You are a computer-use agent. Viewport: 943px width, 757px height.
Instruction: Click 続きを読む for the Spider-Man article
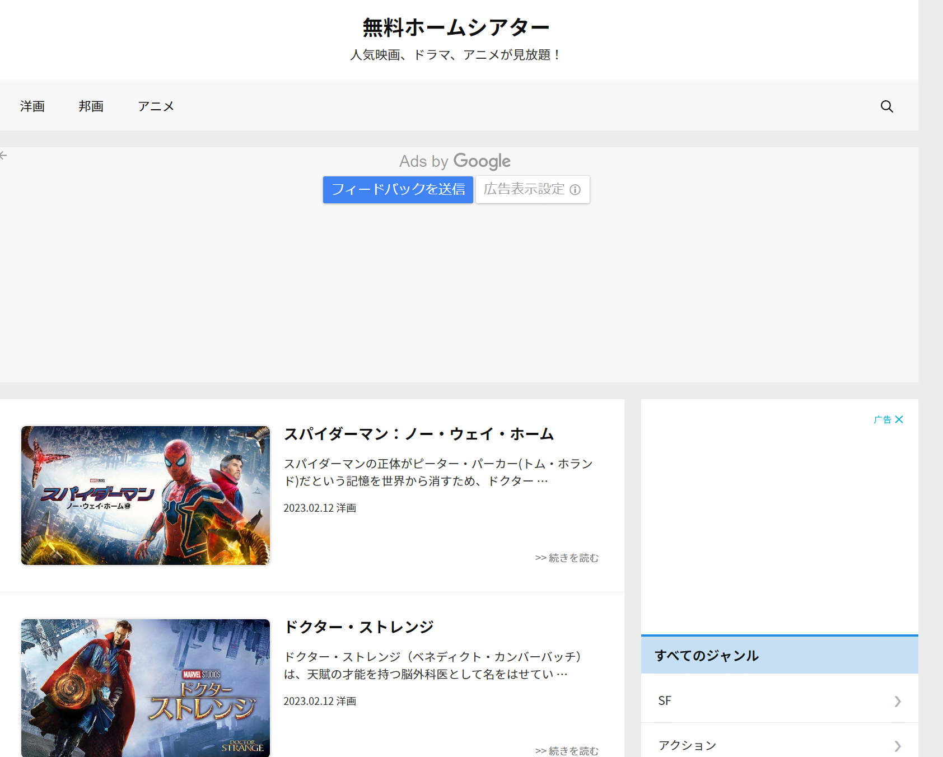pos(567,558)
